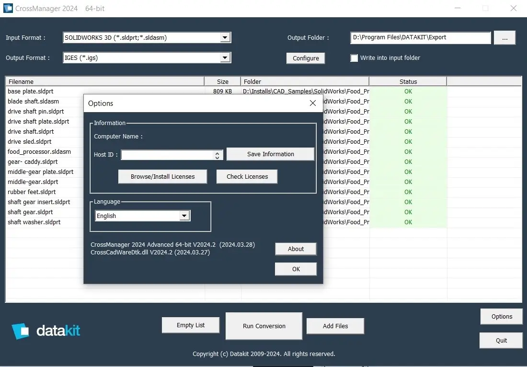This screenshot has height=367, width=527.
Task: Select shaft gear insert.sldprt file
Action: click(x=39, y=202)
